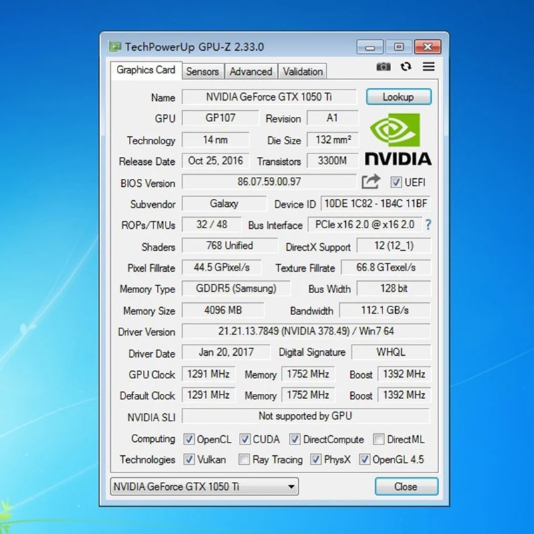Click the Default Clock value 1291 MHz
This screenshot has height=534, width=534.
point(208,395)
